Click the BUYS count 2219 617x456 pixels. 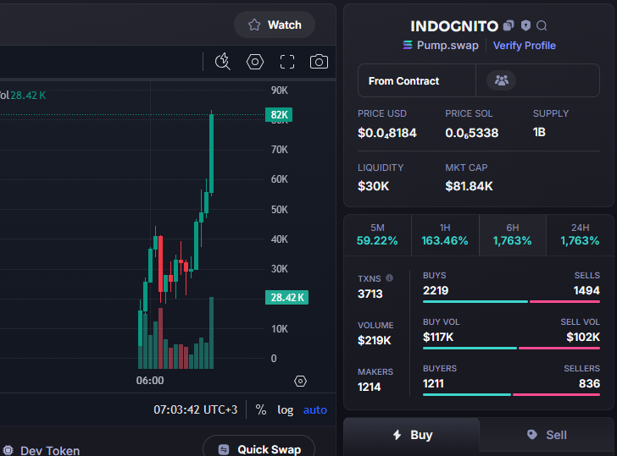pos(436,290)
